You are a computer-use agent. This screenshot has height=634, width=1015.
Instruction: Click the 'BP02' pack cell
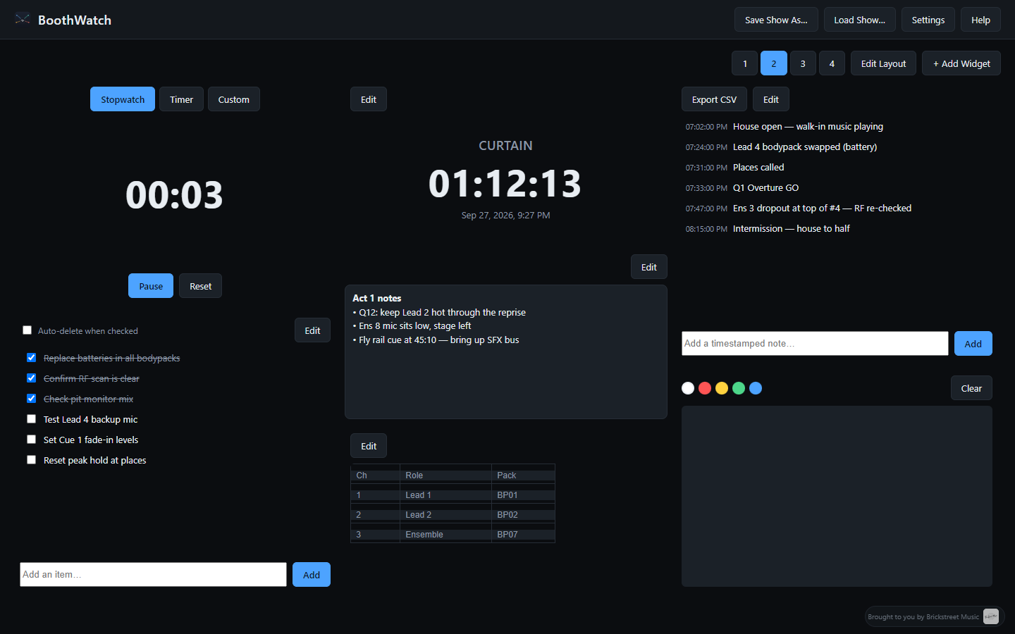pyautogui.click(x=523, y=515)
